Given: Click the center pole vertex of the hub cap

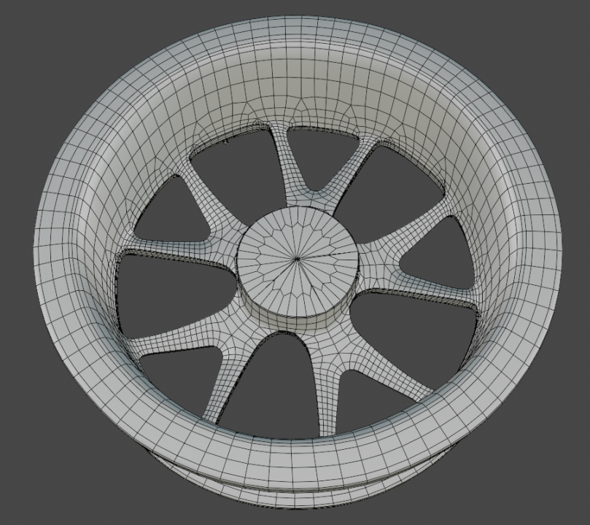Looking at the screenshot, I should [x=298, y=258].
